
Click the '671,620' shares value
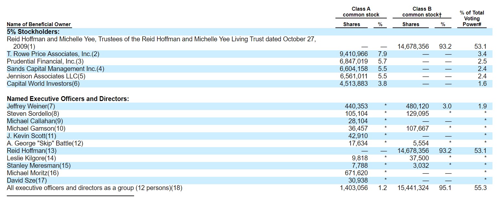[356, 173]
